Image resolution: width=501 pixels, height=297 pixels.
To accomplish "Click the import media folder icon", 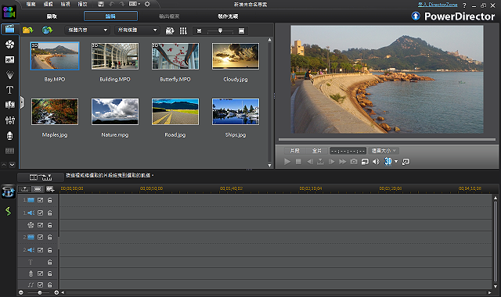I will (28, 30).
